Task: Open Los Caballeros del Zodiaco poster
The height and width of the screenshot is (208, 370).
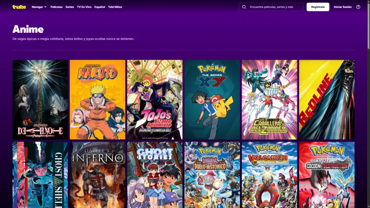Action: (x=269, y=100)
